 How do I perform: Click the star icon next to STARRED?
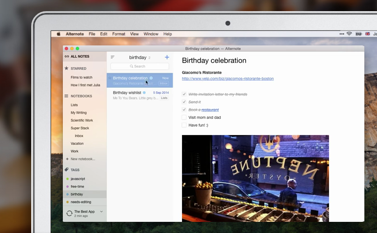click(67, 68)
